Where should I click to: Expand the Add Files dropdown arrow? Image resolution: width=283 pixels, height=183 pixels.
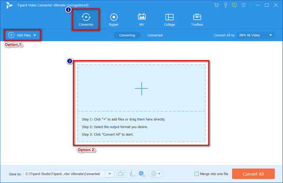click(x=34, y=35)
